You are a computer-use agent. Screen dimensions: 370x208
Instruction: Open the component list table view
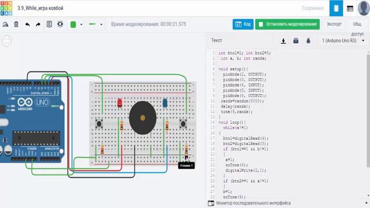350,9
